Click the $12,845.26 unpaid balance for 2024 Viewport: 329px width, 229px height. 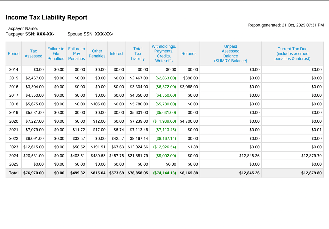[x=250, y=156]
